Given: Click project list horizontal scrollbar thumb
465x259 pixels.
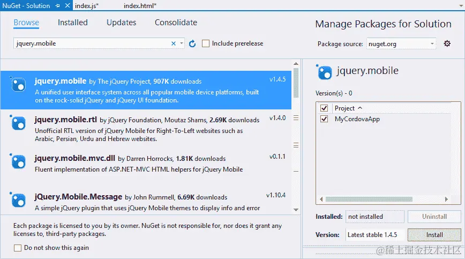Looking at the screenshot, I should (x=369, y=199).
